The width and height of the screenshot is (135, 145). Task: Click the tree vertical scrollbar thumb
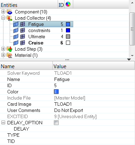coord(132,29)
